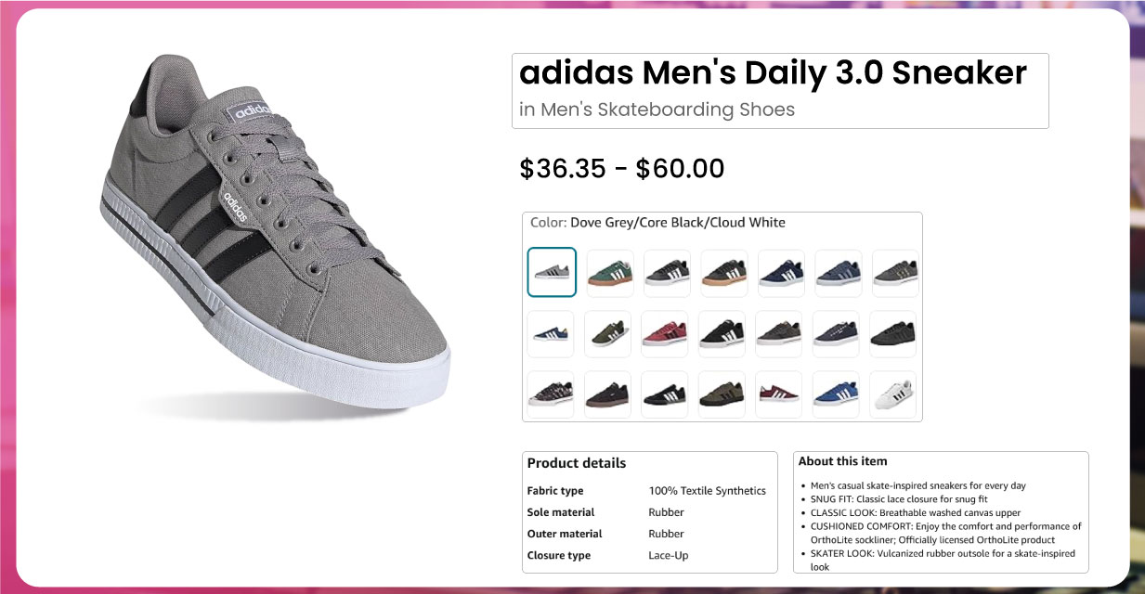Viewport: 1145px width, 594px height.
Task: Pick the burgundy sneaker with white stripes
Action: [x=779, y=394]
